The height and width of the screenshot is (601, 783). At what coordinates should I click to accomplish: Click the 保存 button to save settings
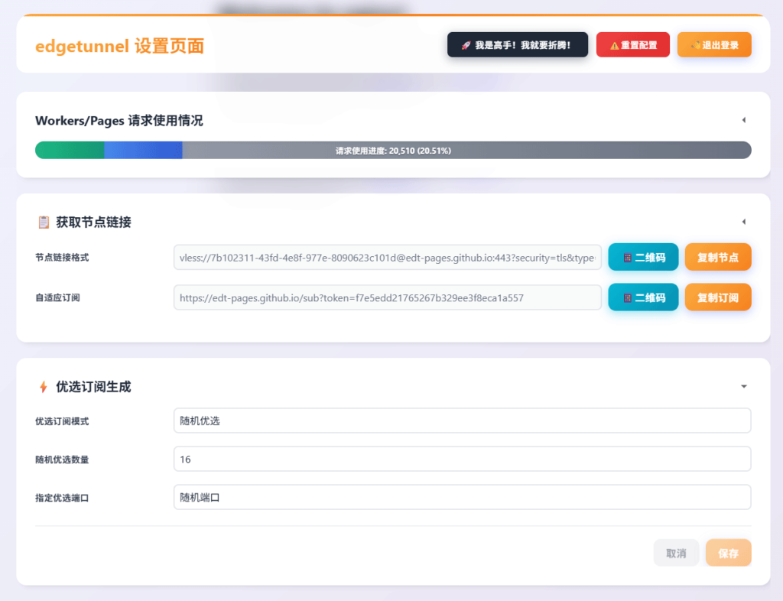727,552
